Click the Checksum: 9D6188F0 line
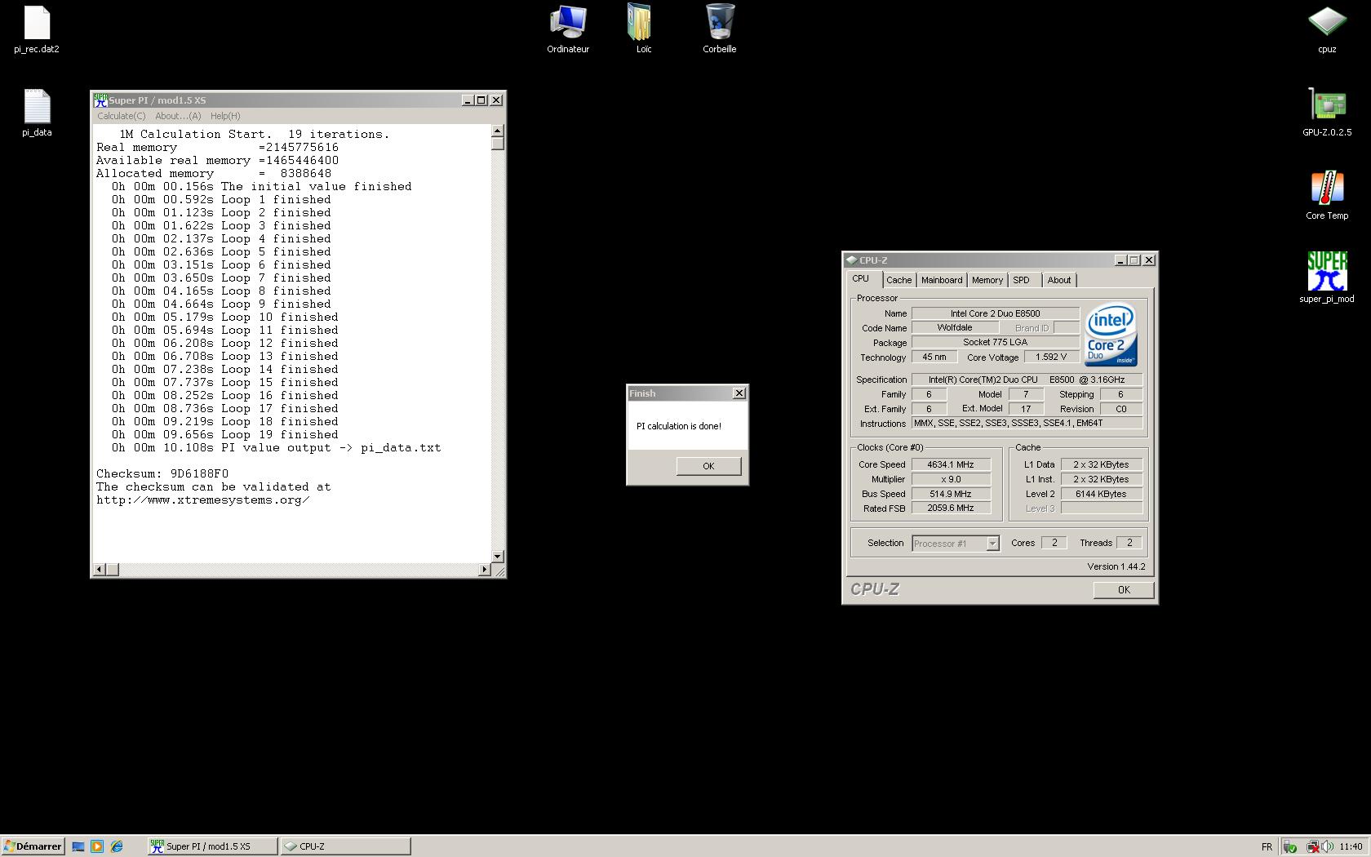The width and height of the screenshot is (1371, 857). (162, 473)
